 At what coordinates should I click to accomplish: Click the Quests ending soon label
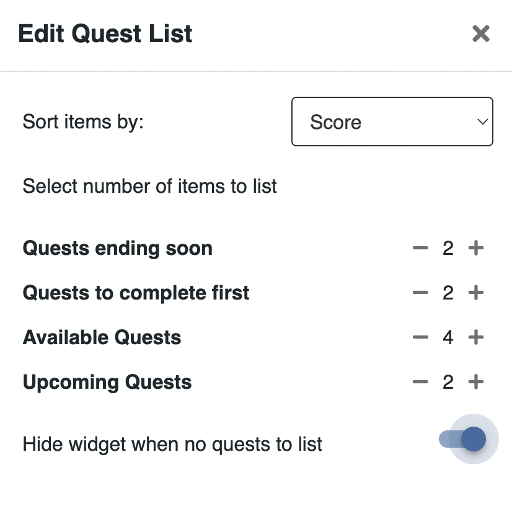click(118, 249)
